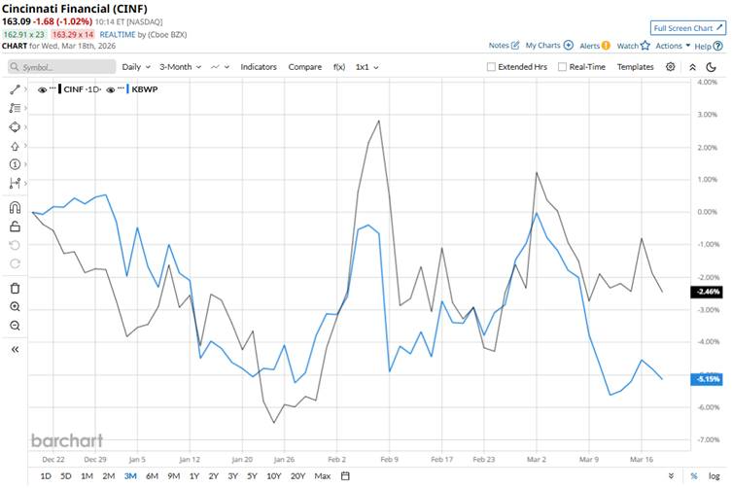Viewport: 732px width, 488px height.
Task: Open the Fibonacci annotation tools
Action: point(15,108)
